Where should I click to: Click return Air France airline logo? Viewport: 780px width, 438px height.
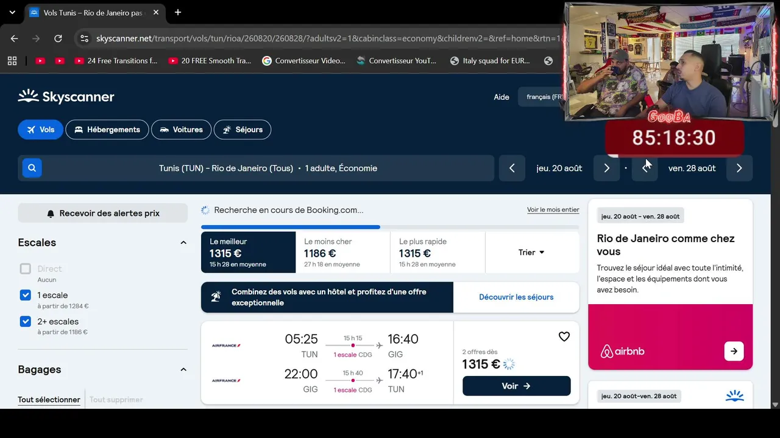coord(226,381)
